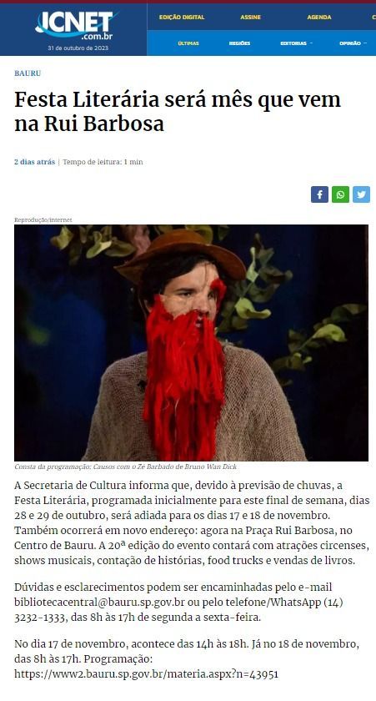Share the article via WhatsApp icon
The width and height of the screenshot is (376, 701).
(x=340, y=194)
